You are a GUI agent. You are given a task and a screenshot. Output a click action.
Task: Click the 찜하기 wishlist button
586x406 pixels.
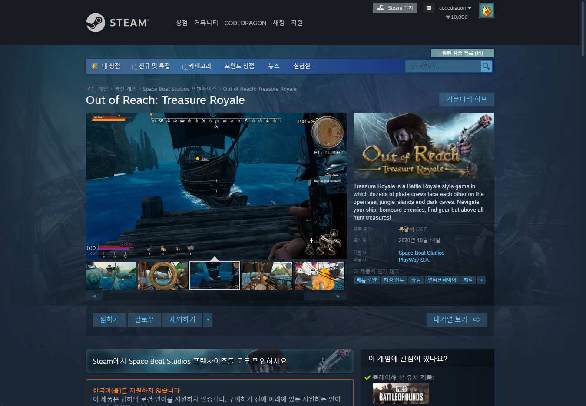pyautogui.click(x=109, y=319)
